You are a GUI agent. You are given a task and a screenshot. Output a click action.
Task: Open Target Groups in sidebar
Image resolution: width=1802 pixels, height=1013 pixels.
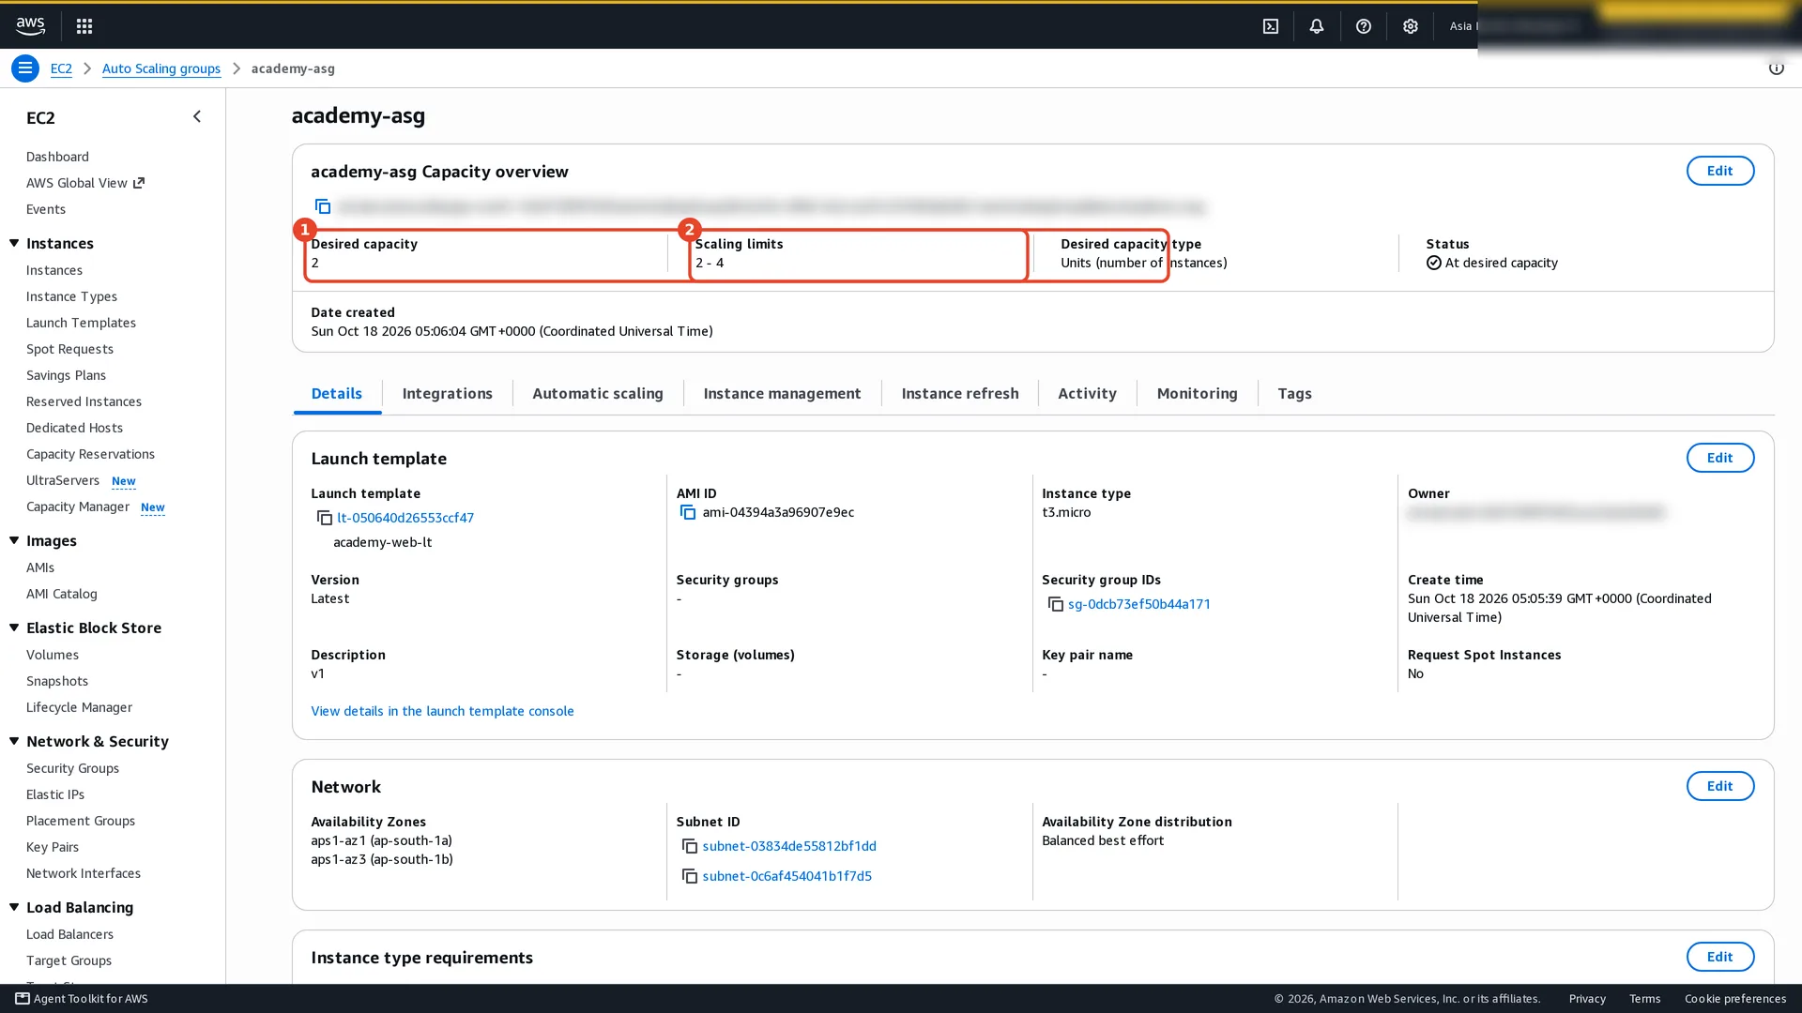pyautogui.click(x=69, y=960)
